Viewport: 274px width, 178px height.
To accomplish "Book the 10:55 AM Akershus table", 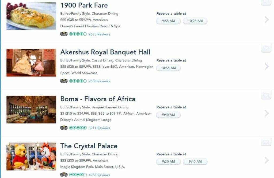I will coord(168,68).
